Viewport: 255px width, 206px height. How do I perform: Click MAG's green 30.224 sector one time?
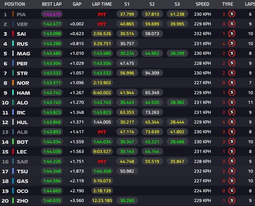[127, 54]
